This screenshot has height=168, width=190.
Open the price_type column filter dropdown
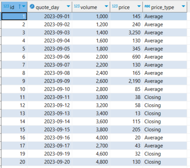point(183,6)
